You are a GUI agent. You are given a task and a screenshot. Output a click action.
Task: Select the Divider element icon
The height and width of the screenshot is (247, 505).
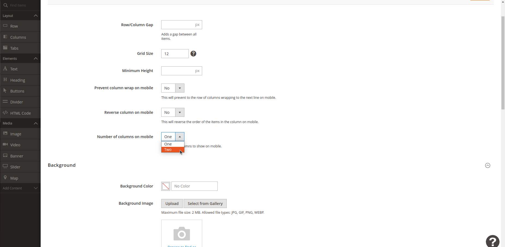[5, 102]
